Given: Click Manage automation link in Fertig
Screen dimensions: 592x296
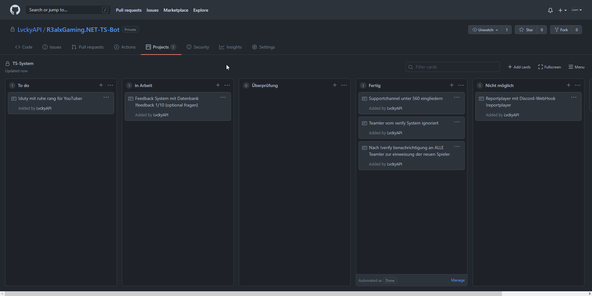Looking at the screenshot, I should (457, 280).
